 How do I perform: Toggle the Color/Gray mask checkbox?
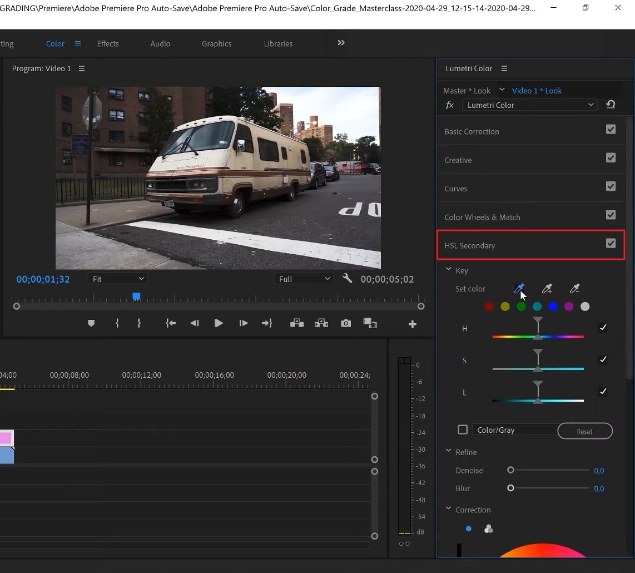463,429
